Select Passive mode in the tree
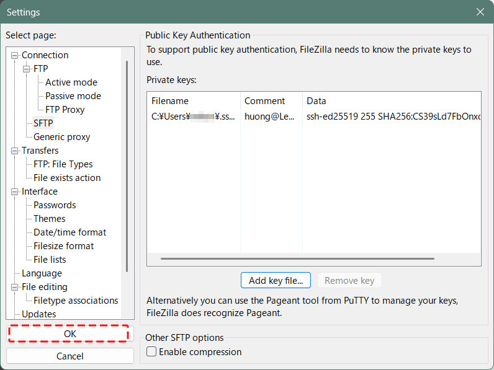494x370 pixels. click(73, 96)
